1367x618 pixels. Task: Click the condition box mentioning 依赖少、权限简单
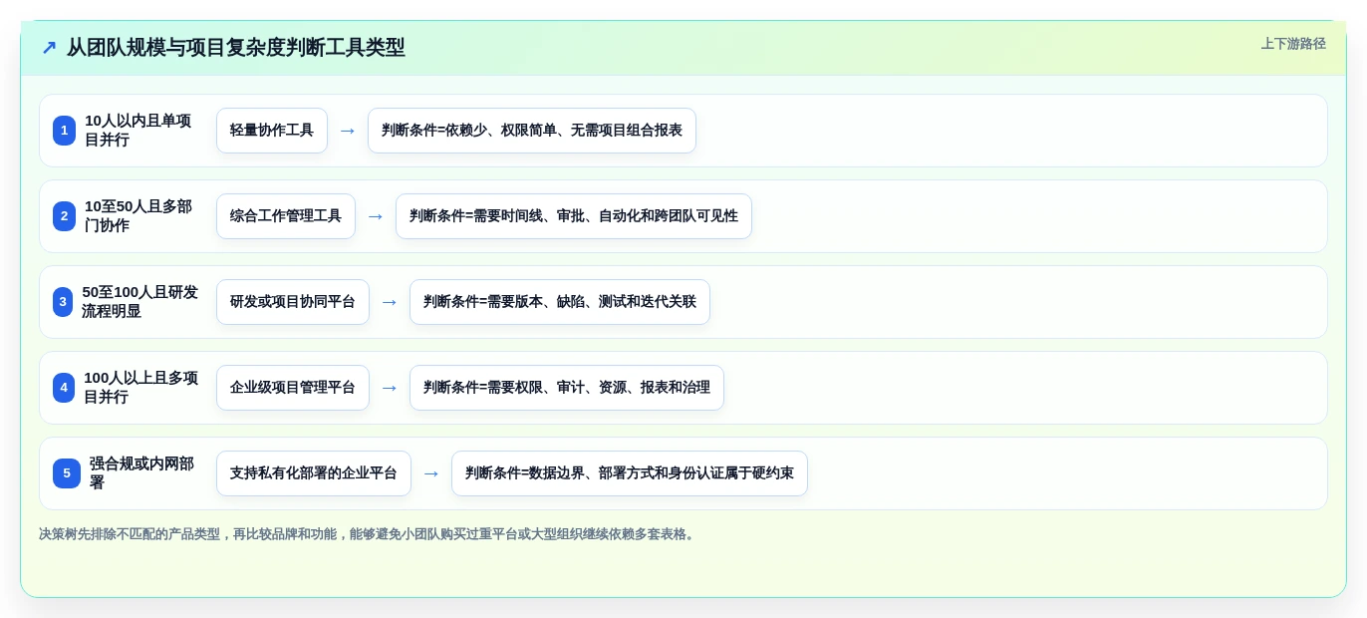click(532, 131)
